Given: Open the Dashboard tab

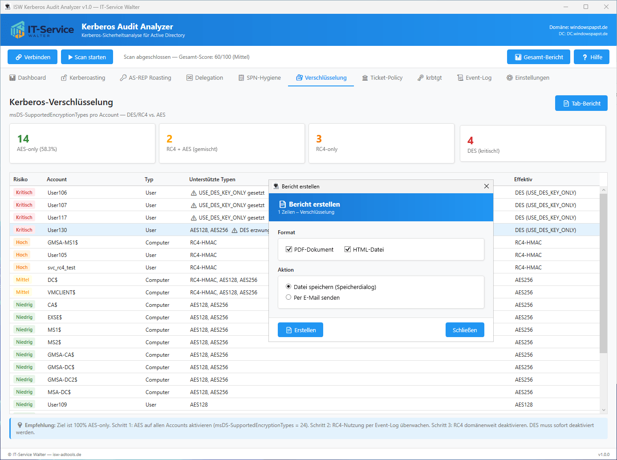Looking at the screenshot, I should click(x=28, y=78).
